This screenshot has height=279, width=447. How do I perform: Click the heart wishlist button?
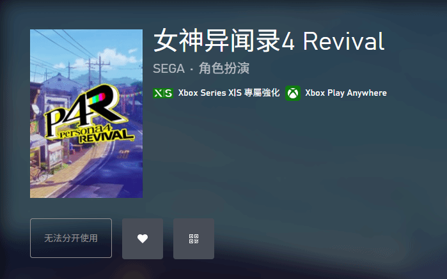143,239
